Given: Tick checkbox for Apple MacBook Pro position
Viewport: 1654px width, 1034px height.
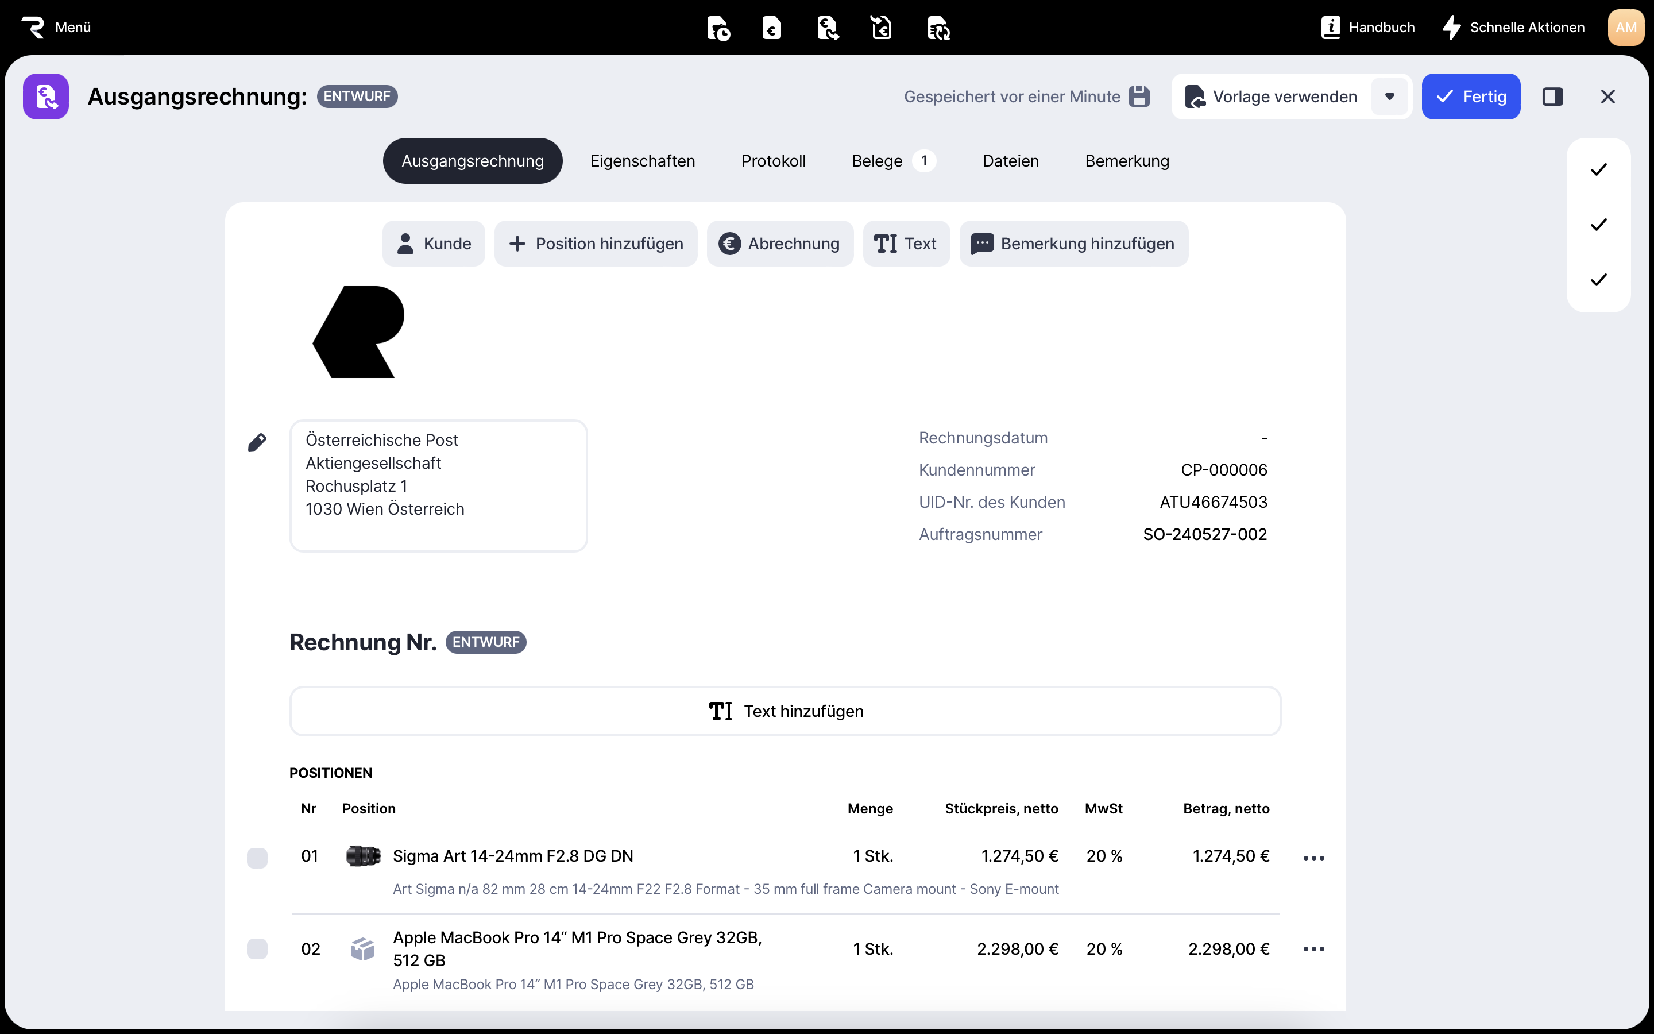Looking at the screenshot, I should coord(257,949).
